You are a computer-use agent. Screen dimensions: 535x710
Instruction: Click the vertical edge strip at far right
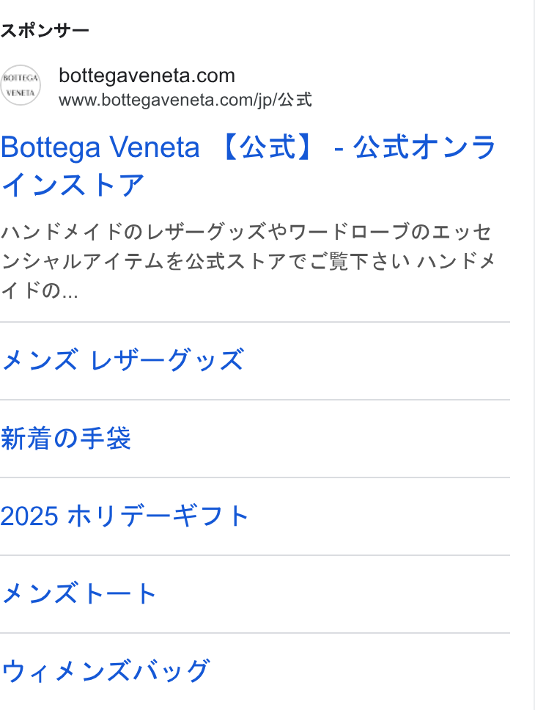coord(534,355)
